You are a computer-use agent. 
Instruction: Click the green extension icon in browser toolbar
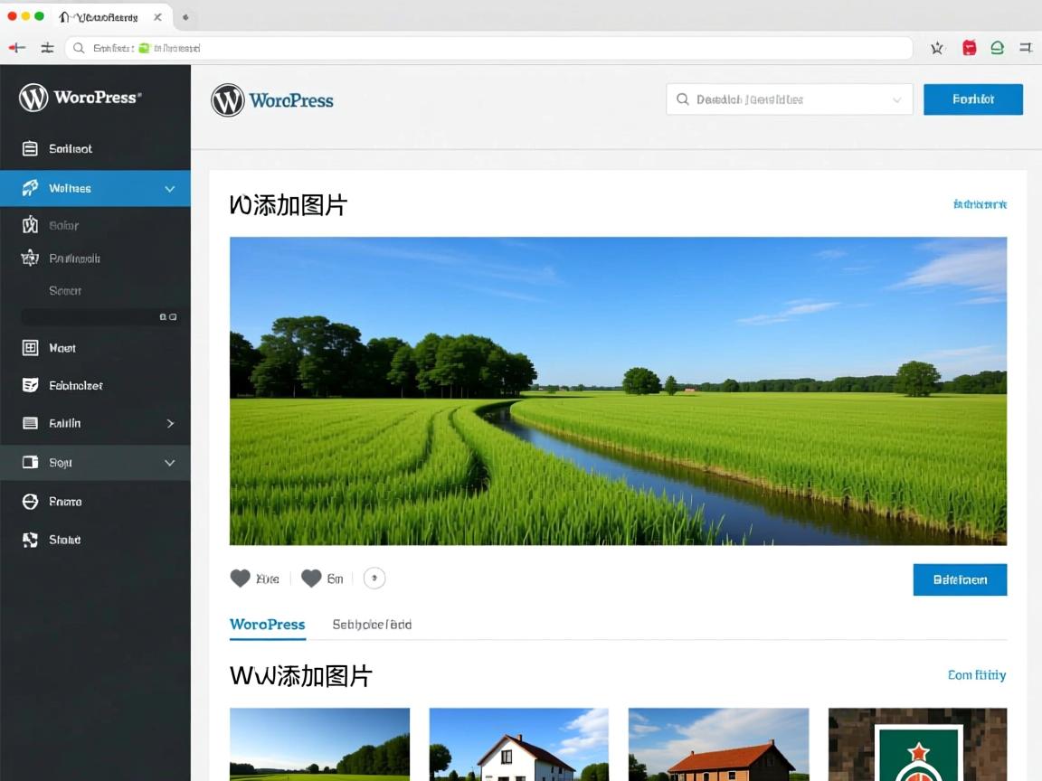(997, 48)
